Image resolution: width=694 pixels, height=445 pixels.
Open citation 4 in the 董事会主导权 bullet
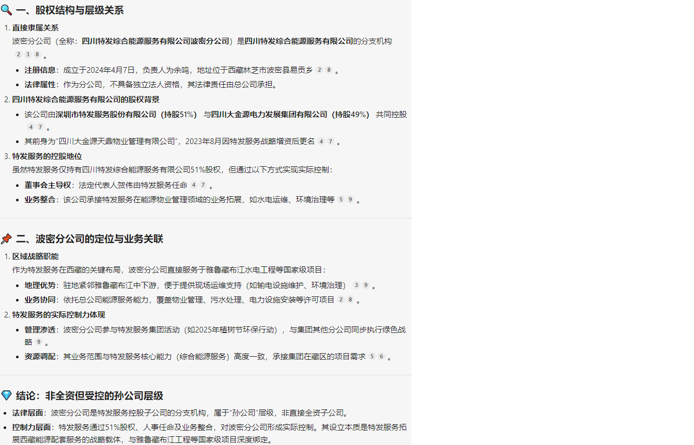pos(194,185)
